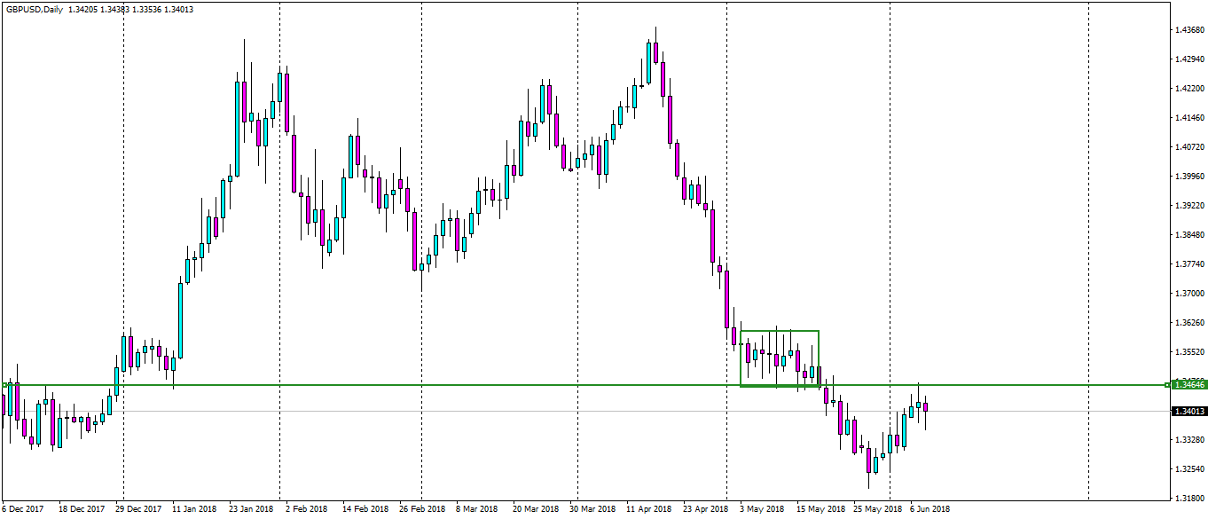Click the 3 May 2018 date label
Viewport: 1208px width, 519px height.
pyautogui.click(x=761, y=509)
